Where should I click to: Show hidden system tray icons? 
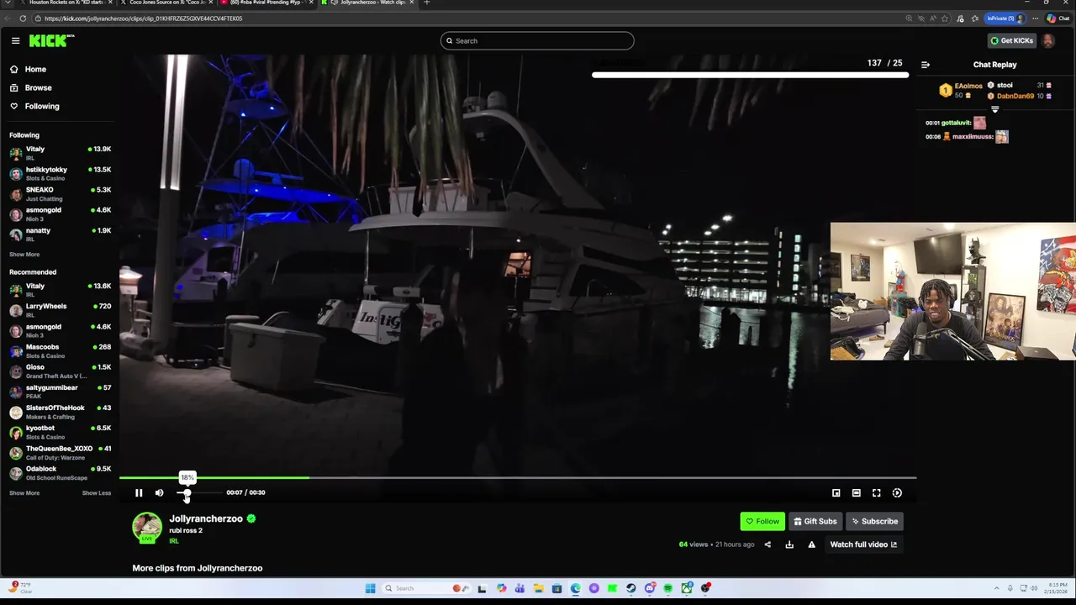997,588
